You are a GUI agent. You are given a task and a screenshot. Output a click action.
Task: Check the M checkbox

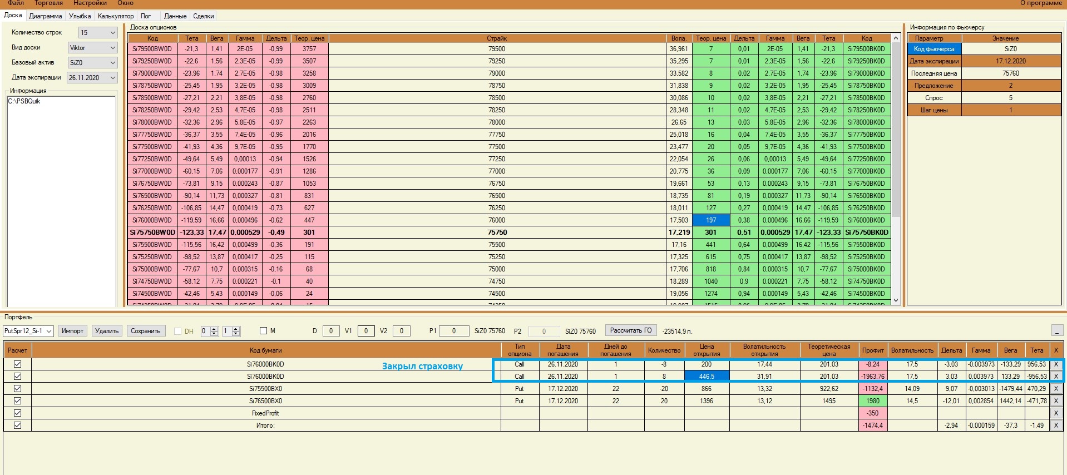pos(264,331)
